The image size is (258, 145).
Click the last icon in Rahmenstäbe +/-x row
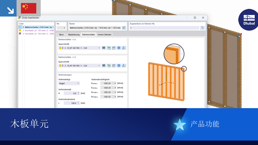point(124,66)
